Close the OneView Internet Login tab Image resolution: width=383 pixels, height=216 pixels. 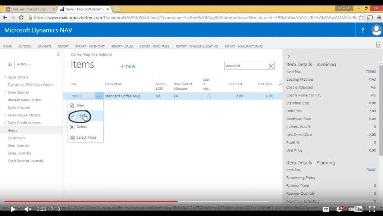coord(53,9)
